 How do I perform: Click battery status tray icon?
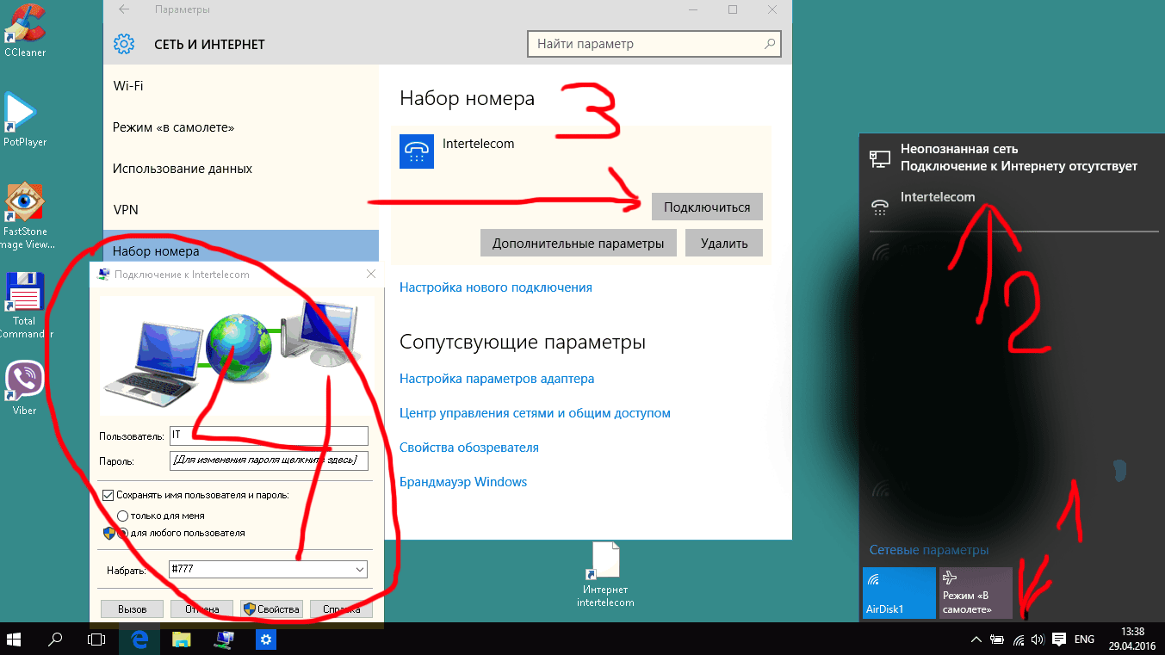pos(998,640)
